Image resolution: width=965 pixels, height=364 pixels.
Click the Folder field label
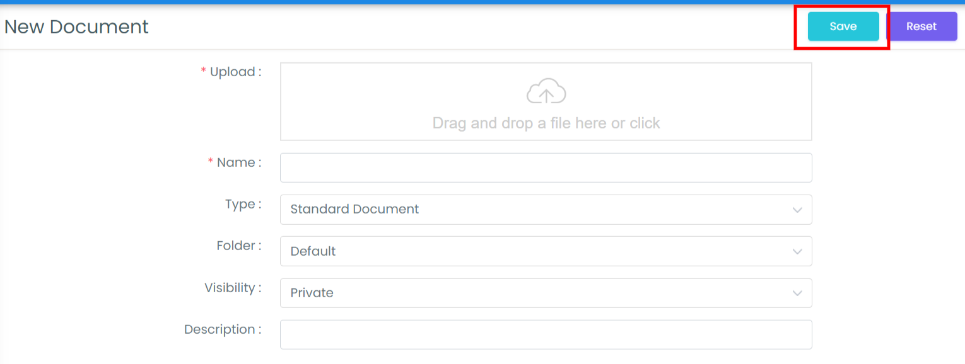click(239, 246)
